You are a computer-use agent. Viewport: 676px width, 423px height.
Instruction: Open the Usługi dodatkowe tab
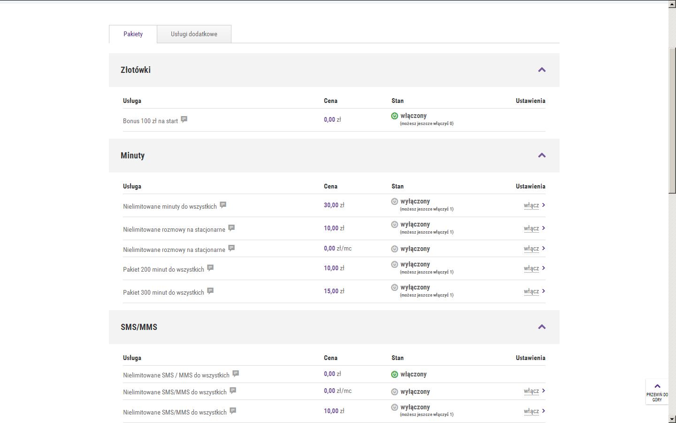coord(194,34)
